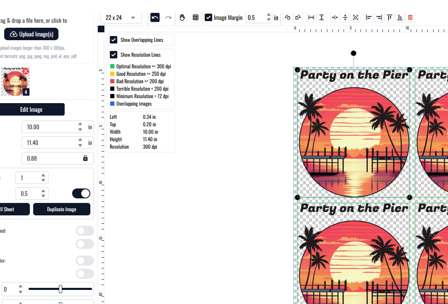
Task: Click the slider handle next to 0
Action: 61,289
